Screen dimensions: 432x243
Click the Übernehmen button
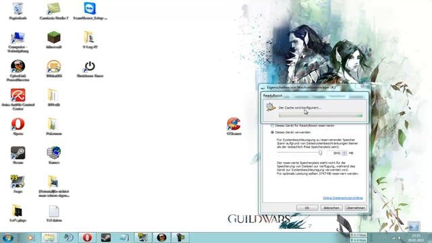[x=356, y=208]
